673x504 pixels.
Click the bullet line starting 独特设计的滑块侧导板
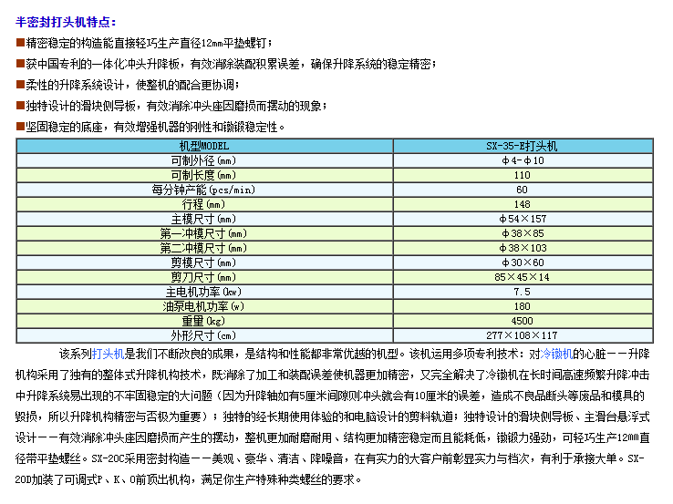171,106
